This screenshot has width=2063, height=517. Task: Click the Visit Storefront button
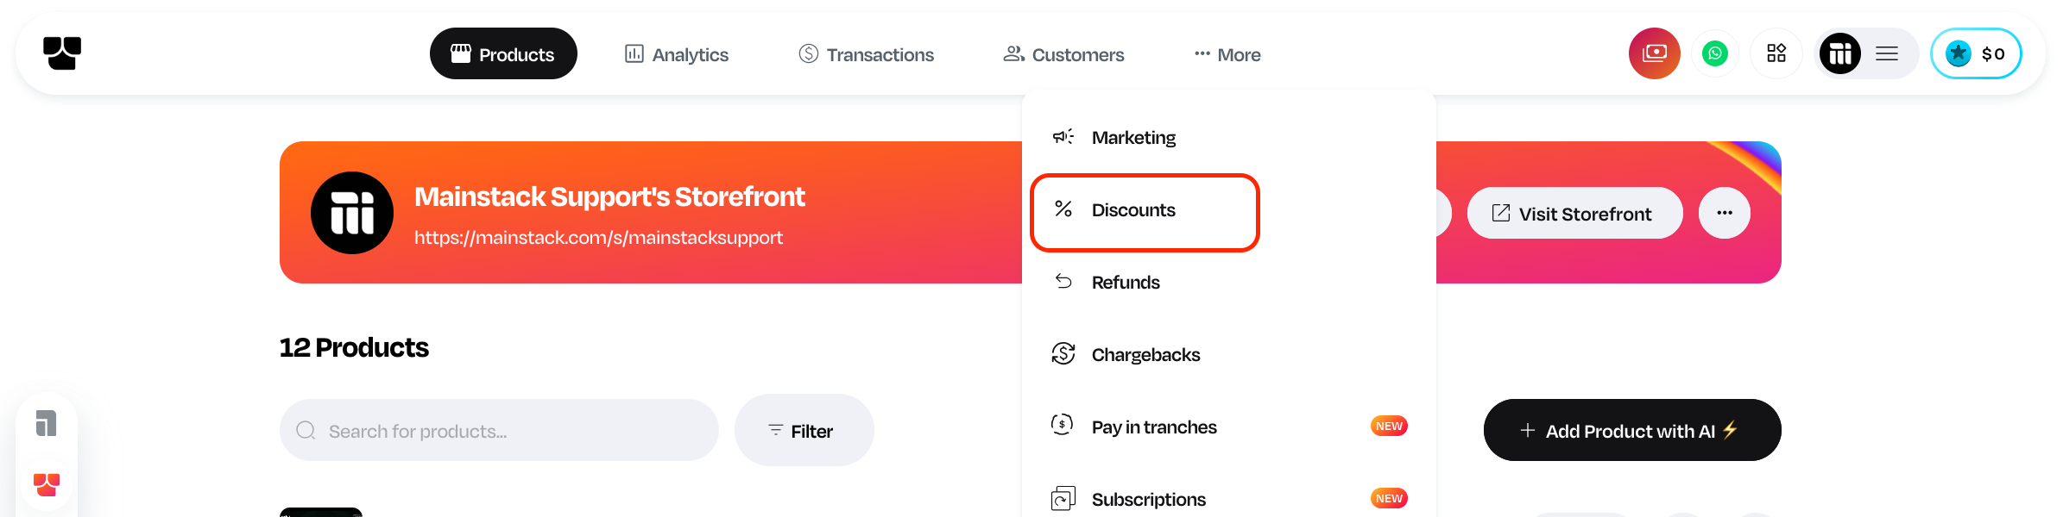coord(1574,214)
